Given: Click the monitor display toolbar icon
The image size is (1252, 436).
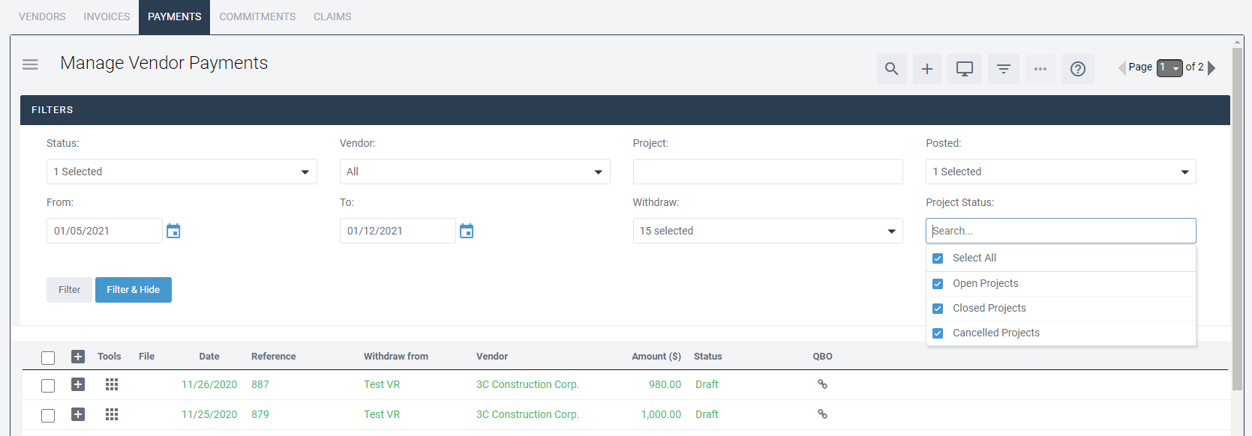Looking at the screenshot, I should click(964, 69).
